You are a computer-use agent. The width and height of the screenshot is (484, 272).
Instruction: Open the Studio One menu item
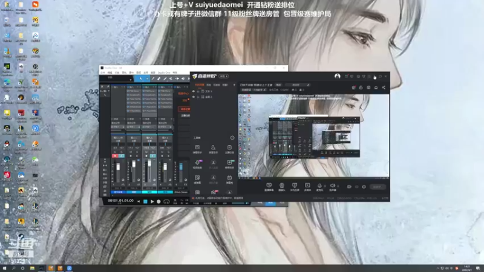[164, 73]
